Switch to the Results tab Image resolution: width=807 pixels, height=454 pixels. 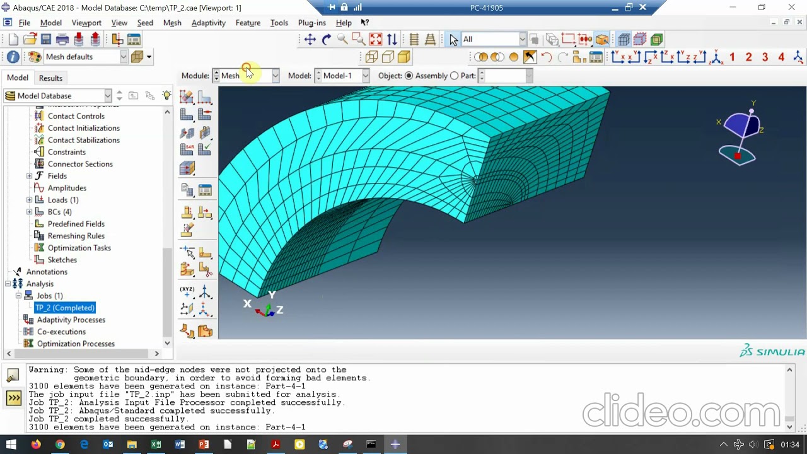pos(50,78)
